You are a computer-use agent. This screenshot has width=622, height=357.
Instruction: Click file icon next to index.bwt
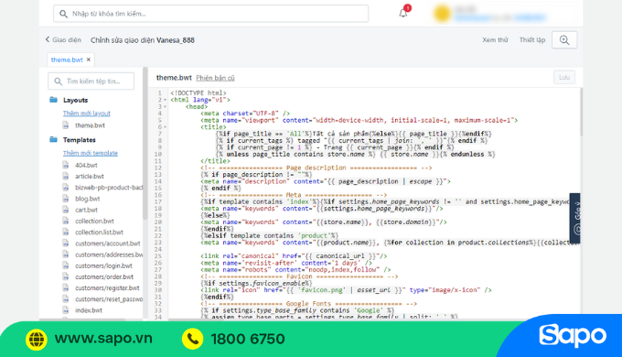tap(66, 309)
